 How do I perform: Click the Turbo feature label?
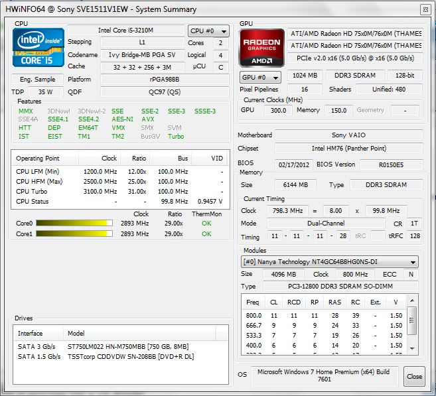pos(176,137)
